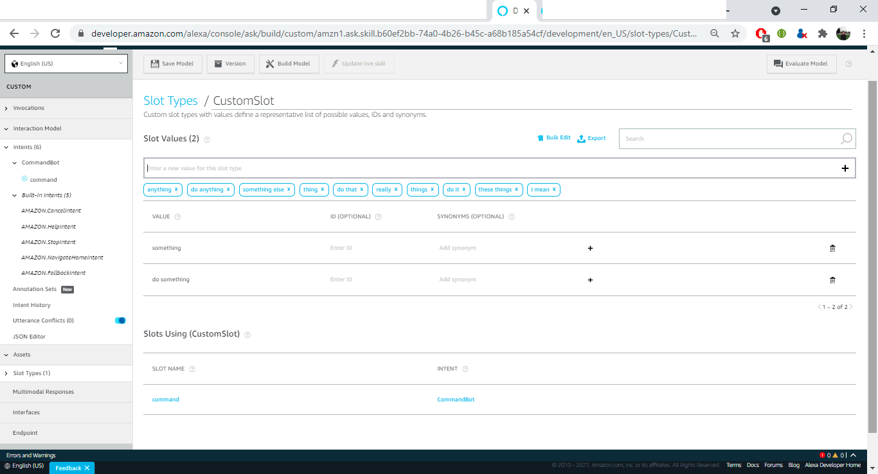Show help for INTENT column
878x474 pixels.
click(465, 369)
